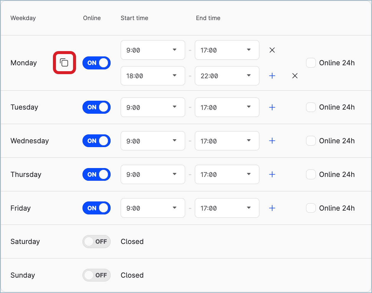Remove Monday's 18:00–22:00 time slot

(x=295, y=76)
